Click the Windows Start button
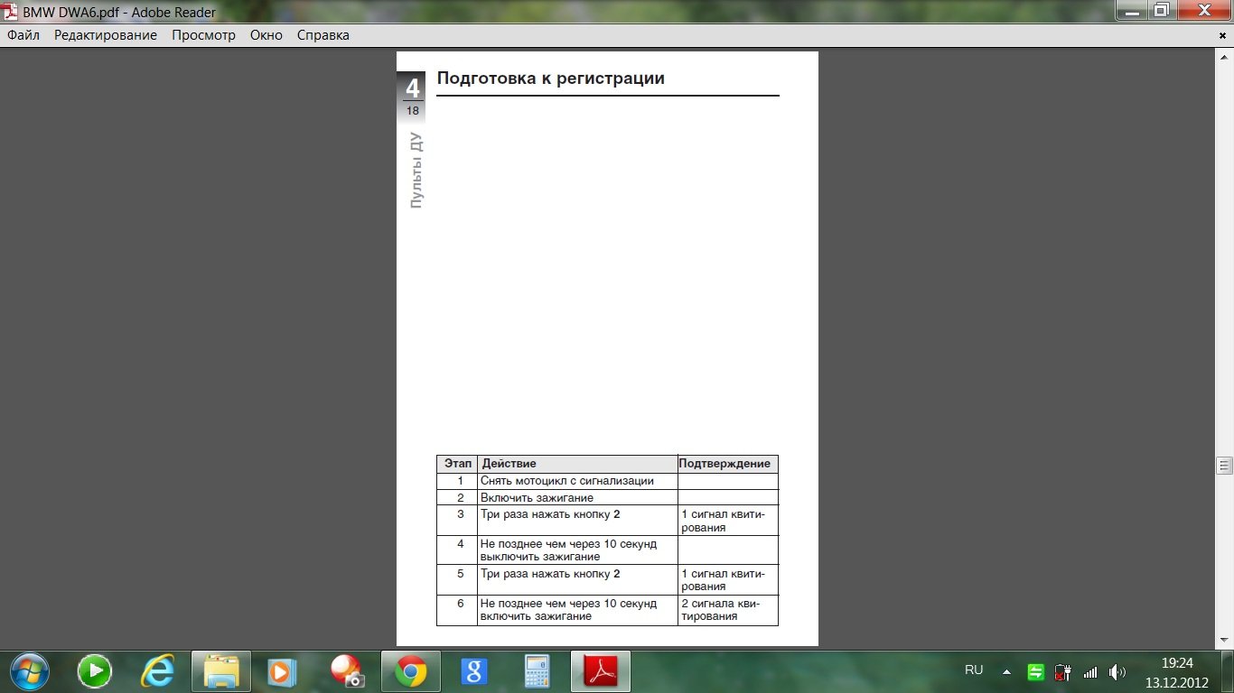 [29, 671]
